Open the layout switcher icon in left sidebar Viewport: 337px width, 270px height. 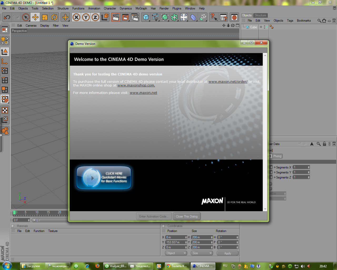click(x=5, y=30)
